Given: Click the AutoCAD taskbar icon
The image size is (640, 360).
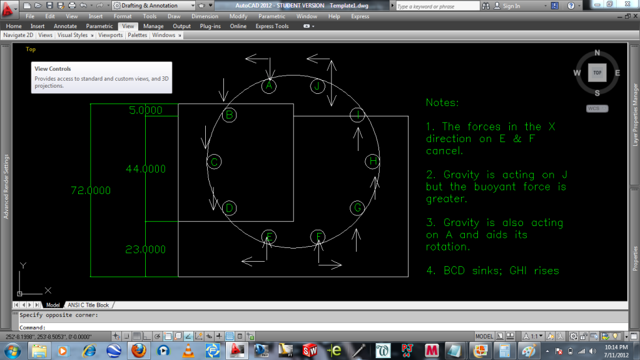Looking at the screenshot, I should click(x=237, y=351).
